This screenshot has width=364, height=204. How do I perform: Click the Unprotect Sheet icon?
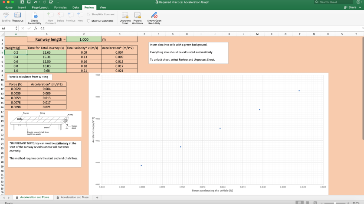pyautogui.click(x=125, y=16)
